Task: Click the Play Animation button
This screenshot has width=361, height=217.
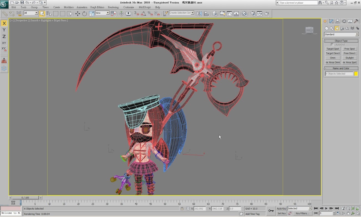Action: coord(326,208)
